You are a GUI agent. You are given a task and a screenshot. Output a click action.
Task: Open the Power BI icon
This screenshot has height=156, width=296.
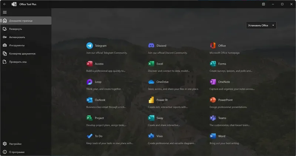(151, 100)
